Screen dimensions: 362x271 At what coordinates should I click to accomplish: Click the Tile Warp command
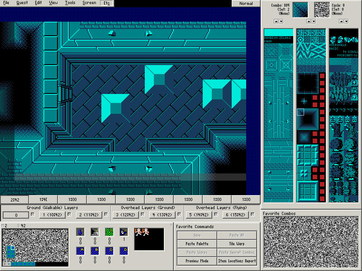[237, 244]
